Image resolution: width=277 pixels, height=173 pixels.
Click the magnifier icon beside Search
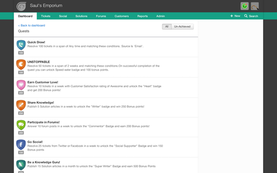coord(246,16)
